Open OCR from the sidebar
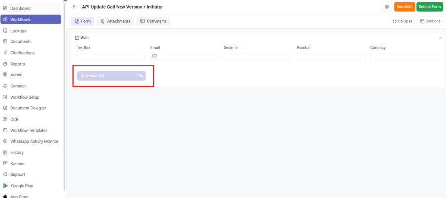The height and width of the screenshot is (198, 446). (x=14, y=119)
